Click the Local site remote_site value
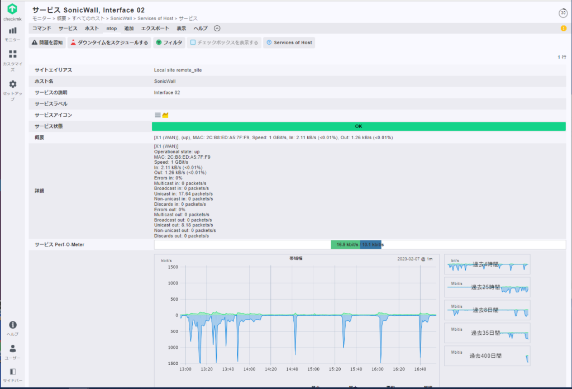Image resolution: width=572 pixels, height=389 pixels. pos(178,70)
